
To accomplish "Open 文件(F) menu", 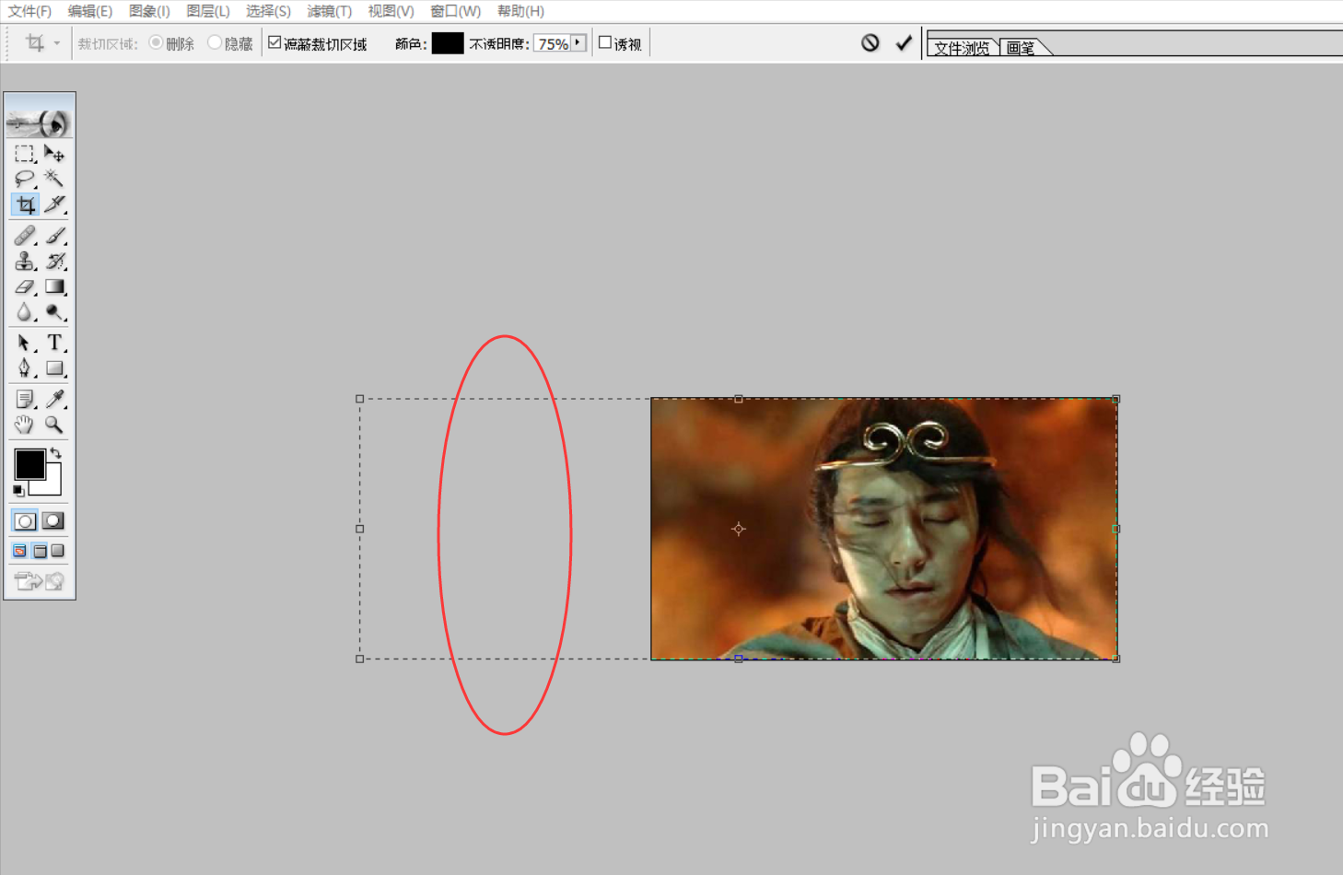I will pyautogui.click(x=29, y=11).
